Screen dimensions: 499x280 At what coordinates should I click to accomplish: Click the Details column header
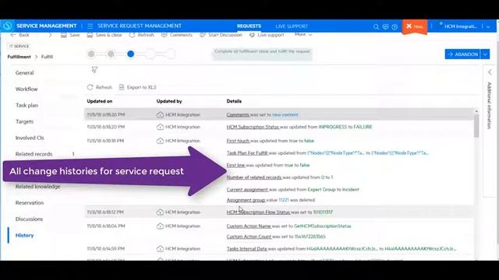coord(234,101)
